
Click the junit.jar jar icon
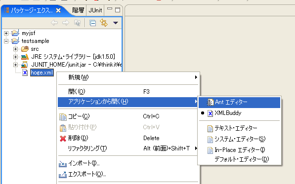24,65
